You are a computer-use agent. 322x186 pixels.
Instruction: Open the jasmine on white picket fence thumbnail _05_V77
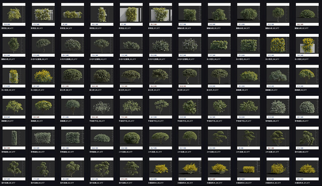(x=43, y=14)
